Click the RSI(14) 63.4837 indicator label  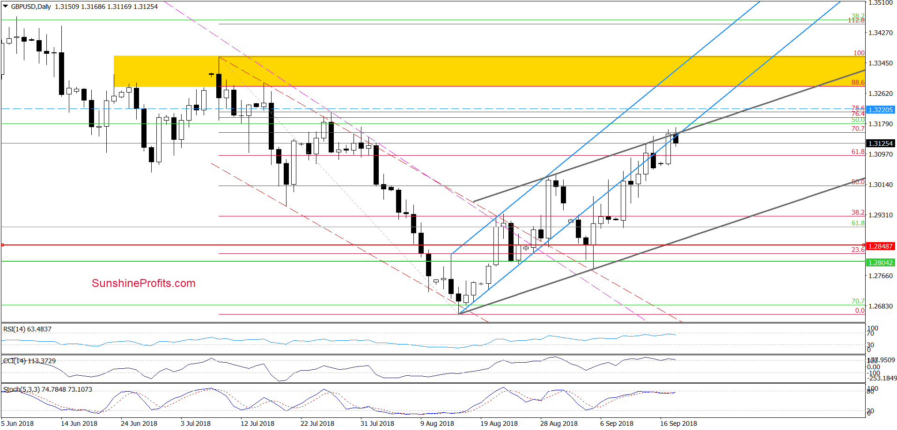(x=27, y=329)
